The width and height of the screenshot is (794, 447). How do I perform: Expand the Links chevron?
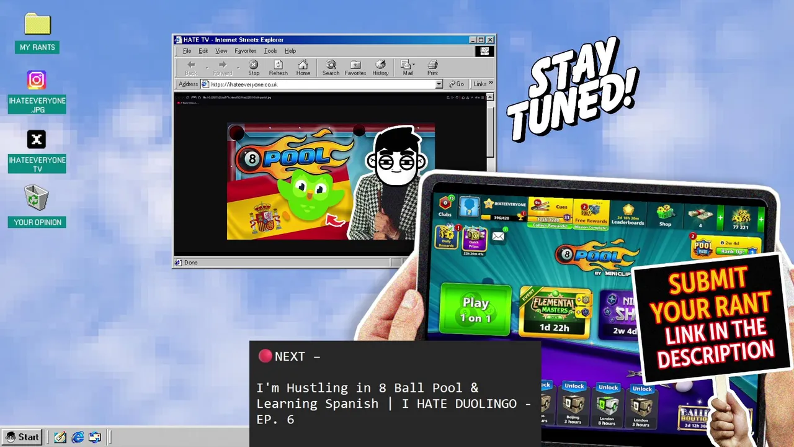[491, 83]
